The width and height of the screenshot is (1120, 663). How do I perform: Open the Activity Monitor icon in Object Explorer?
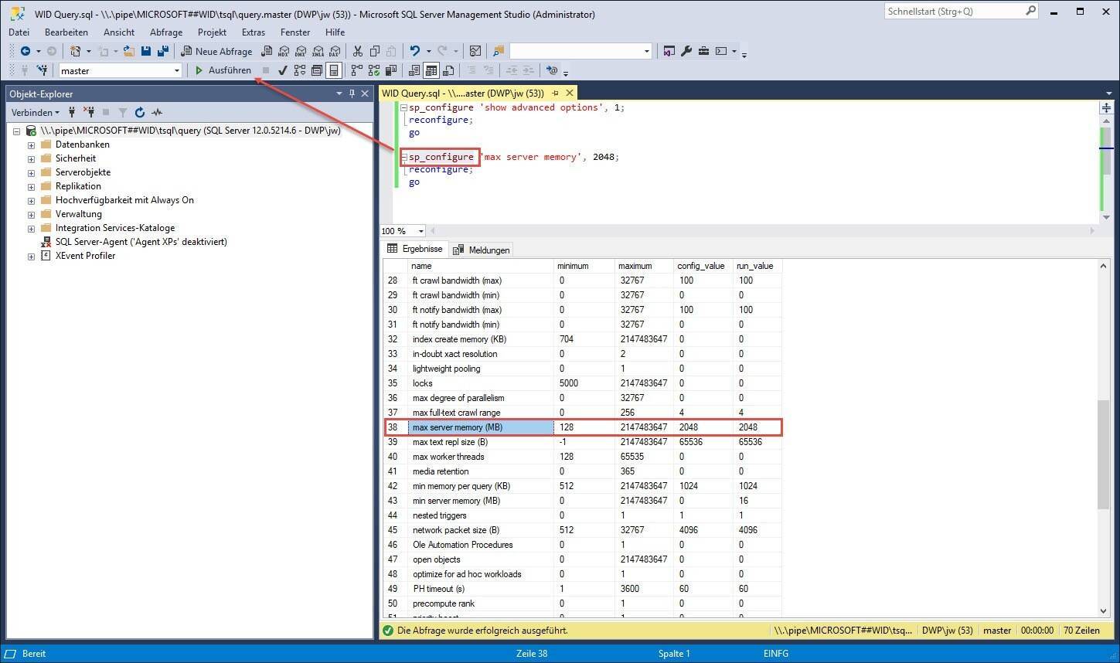[157, 112]
